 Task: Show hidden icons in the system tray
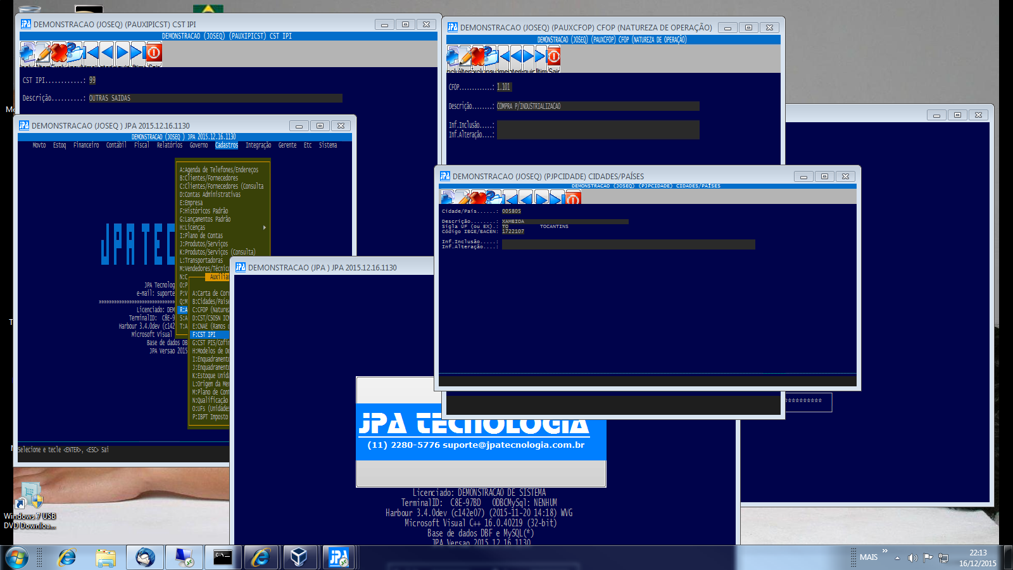coord(897,558)
